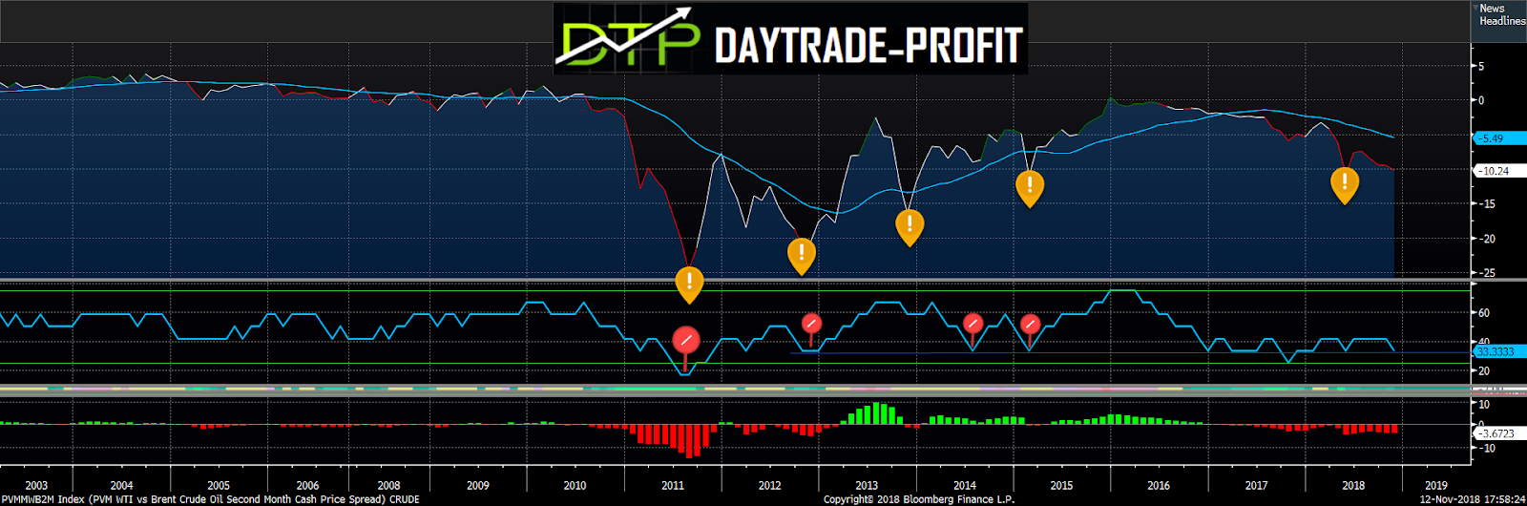Click the Bloomberg Finance copyright text
The image size is (1527, 506).
click(919, 499)
